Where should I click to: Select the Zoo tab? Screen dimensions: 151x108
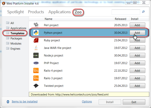tap(78, 12)
